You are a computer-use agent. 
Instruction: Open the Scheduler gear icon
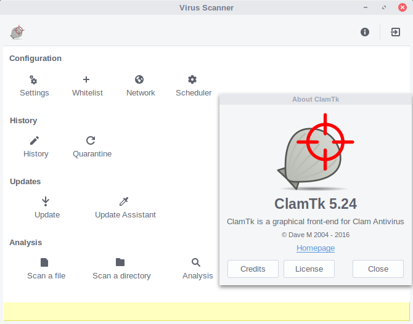192,79
